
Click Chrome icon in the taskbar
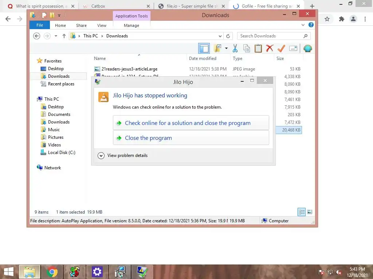pos(52,272)
